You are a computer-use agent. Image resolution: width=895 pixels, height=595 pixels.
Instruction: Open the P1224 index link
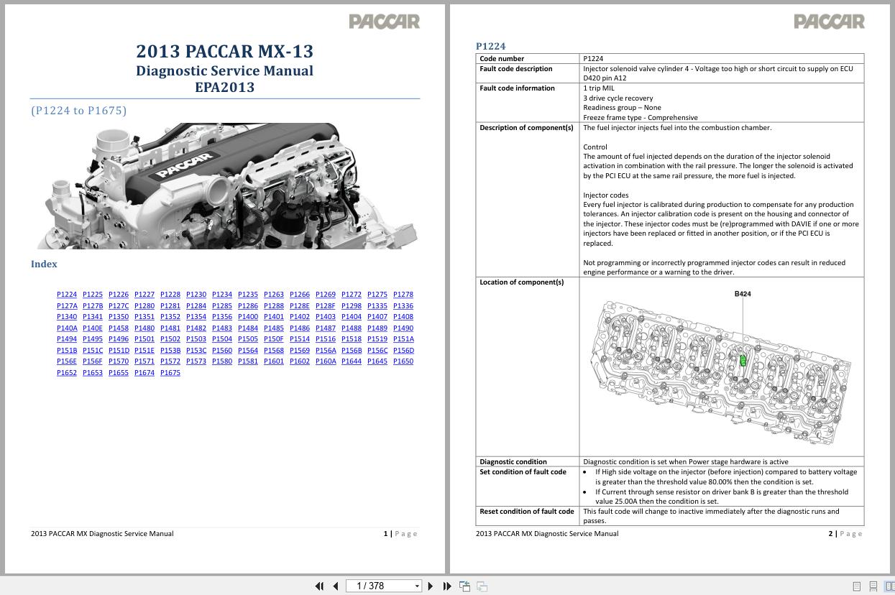click(67, 295)
